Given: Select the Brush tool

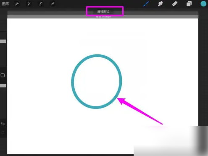Looking at the screenshot, I should (146, 4).
